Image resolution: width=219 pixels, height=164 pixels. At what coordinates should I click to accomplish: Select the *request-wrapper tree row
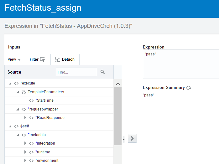59,109
